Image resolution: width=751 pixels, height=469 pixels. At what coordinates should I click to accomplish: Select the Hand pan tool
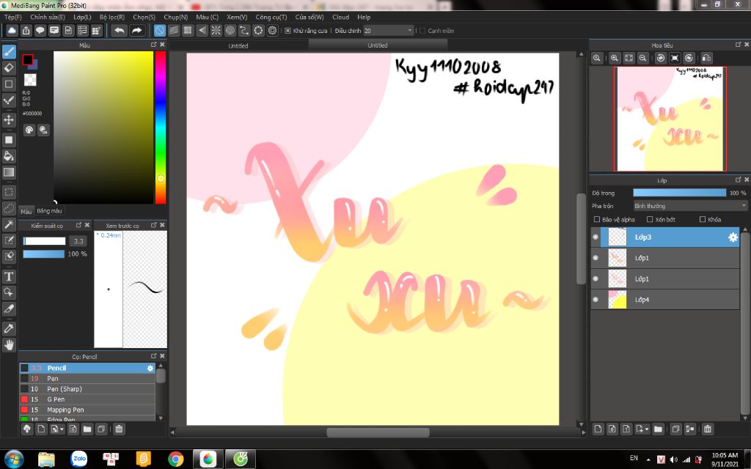click(x=9, y=345)
